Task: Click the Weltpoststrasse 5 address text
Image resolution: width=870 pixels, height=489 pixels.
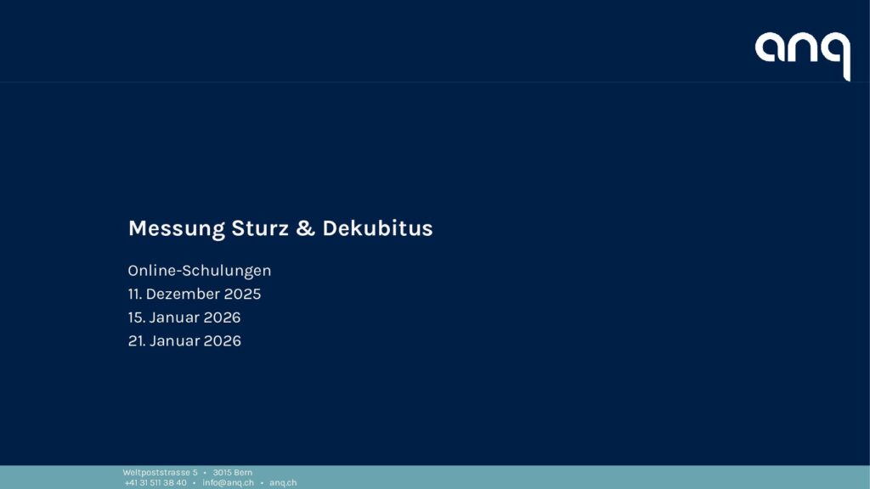Action: coord(160,472)
